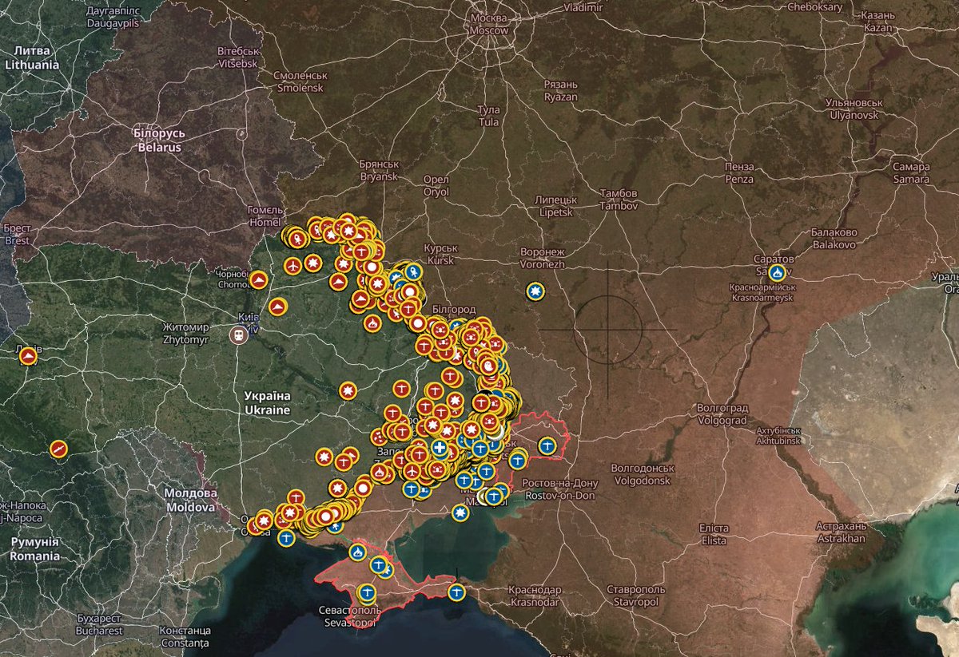Select the red missile marker in far southwestern Ukraine

(x=58, y=449)
